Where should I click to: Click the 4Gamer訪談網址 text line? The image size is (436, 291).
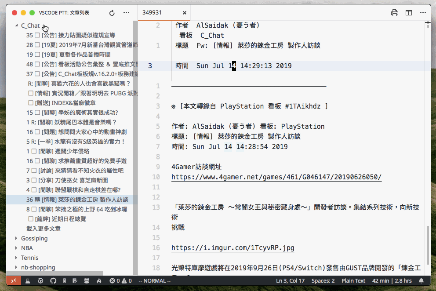coord(196,167)
